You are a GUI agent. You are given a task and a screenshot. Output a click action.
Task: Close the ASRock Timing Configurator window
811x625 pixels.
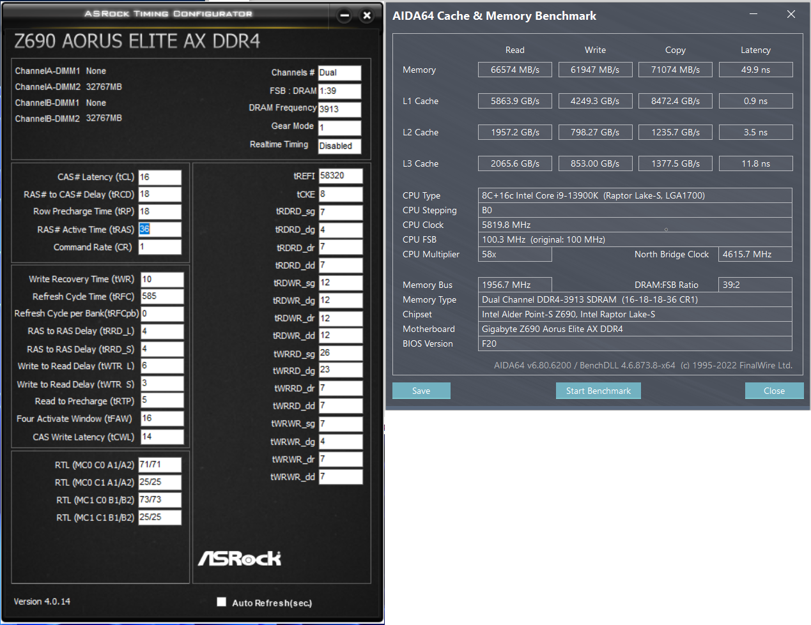tap(367, 15)
